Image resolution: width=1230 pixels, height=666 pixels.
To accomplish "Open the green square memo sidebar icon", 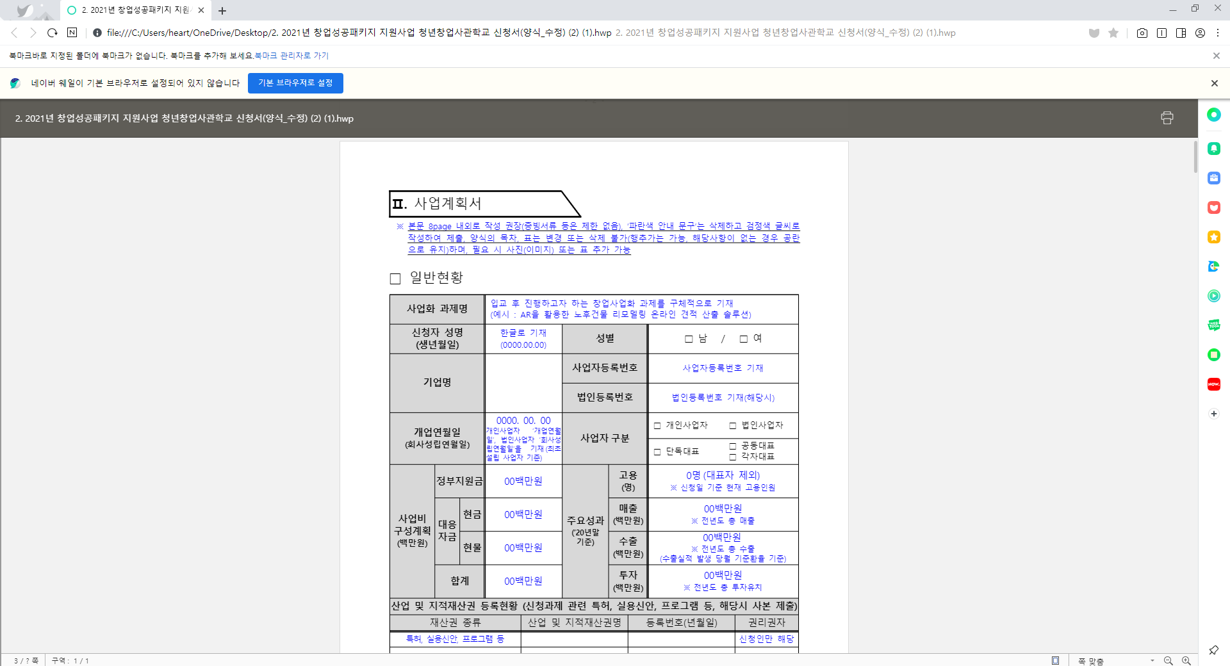I will [1214, 355].
